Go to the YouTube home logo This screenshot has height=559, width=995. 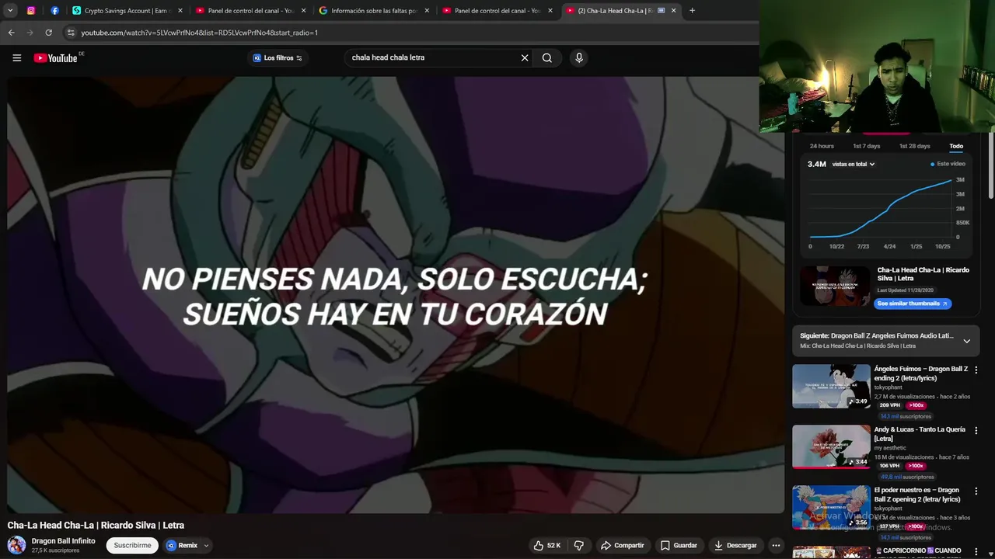tap(56, 57)
